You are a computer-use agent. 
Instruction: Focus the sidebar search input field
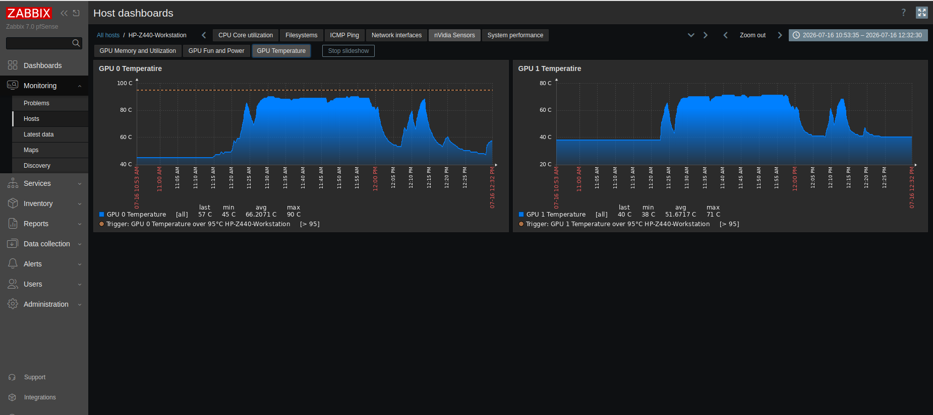pos(39,43)
